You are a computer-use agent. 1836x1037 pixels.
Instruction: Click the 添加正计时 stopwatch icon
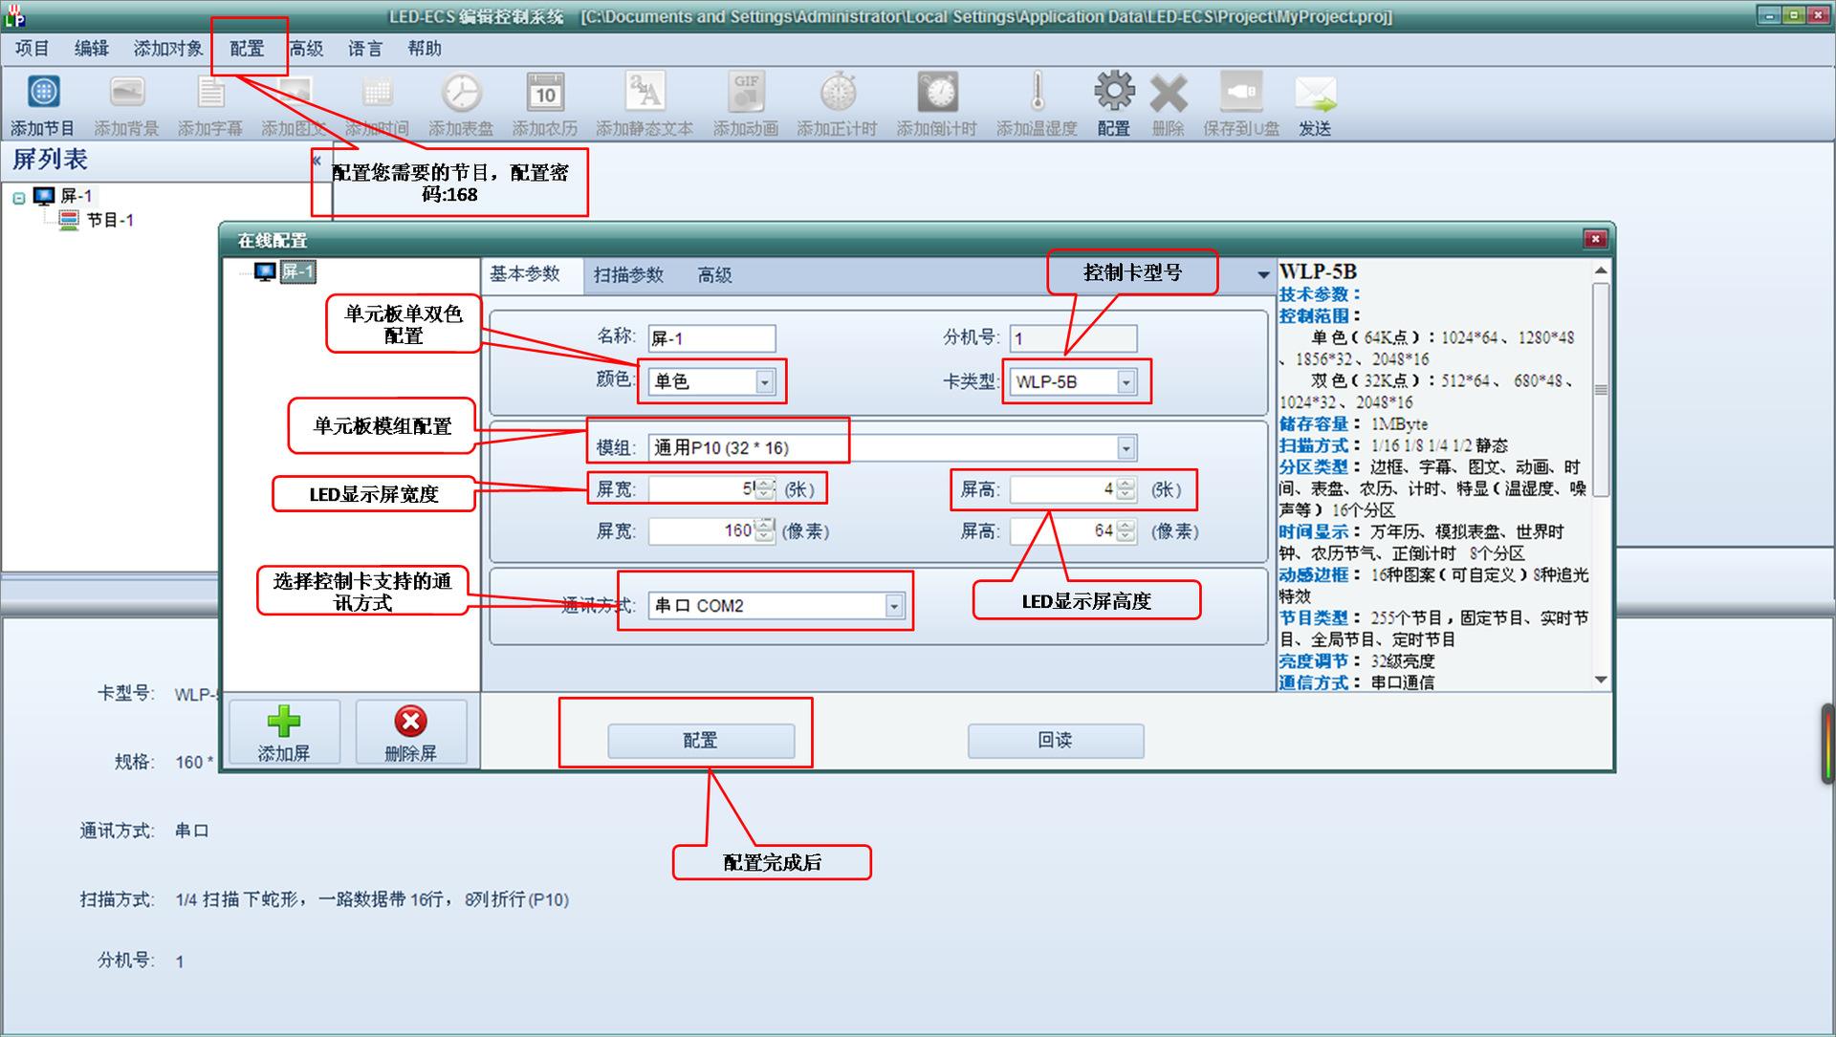tap(838, 93)
